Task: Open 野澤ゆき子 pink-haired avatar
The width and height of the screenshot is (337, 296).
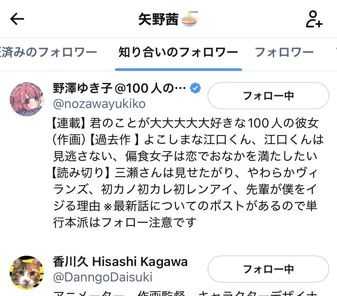Action: [x=27, y=99]
